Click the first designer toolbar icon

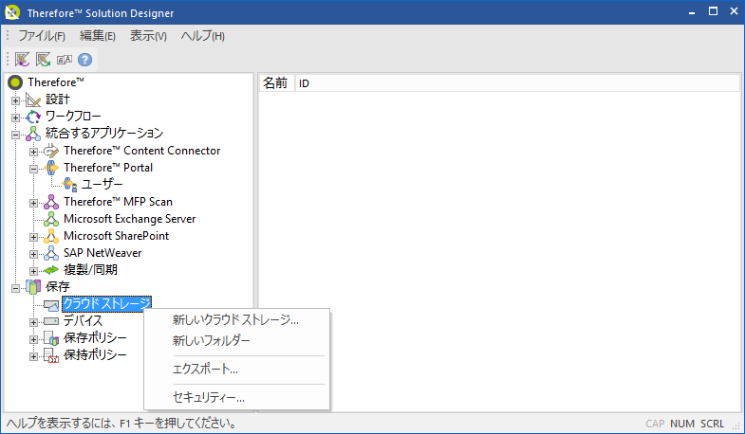coord(23,60)
